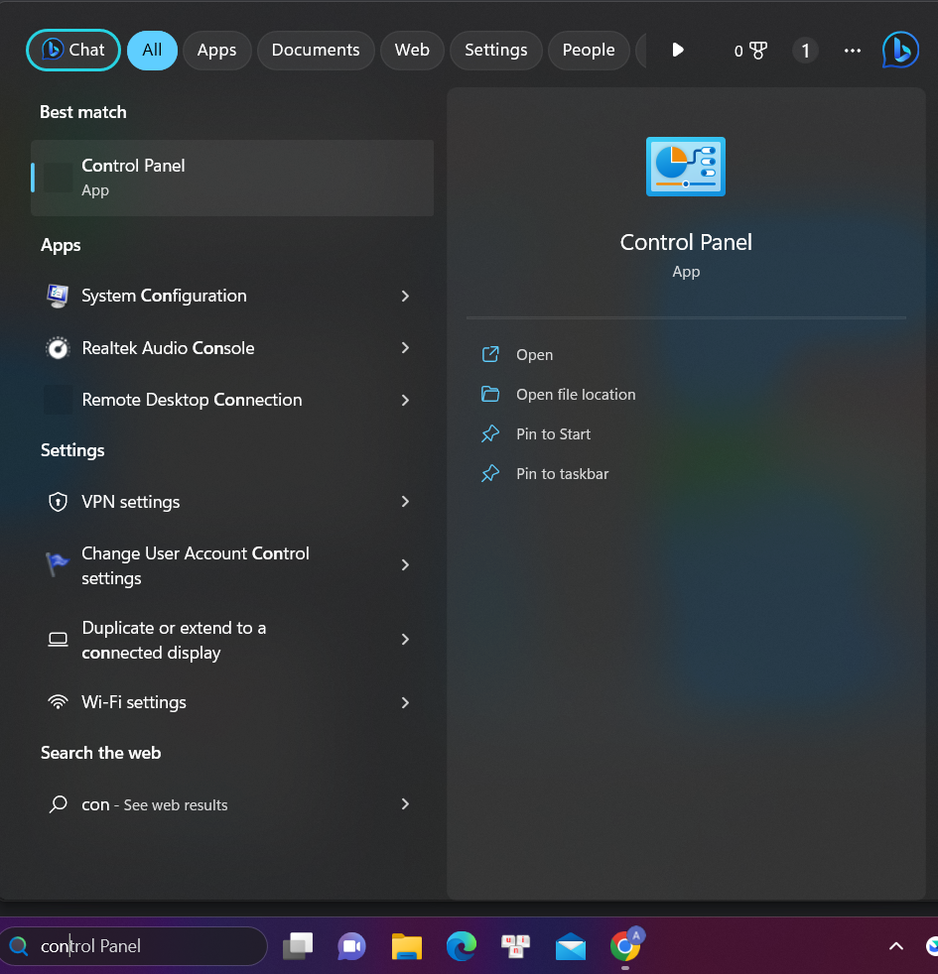Expand Change User Account Control chevron

(x=405, y=564)
